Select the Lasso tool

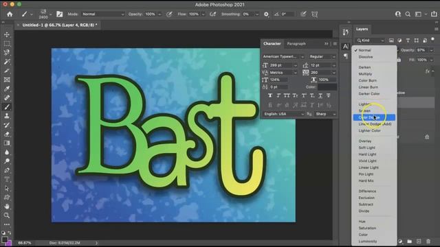pos(7,52)
